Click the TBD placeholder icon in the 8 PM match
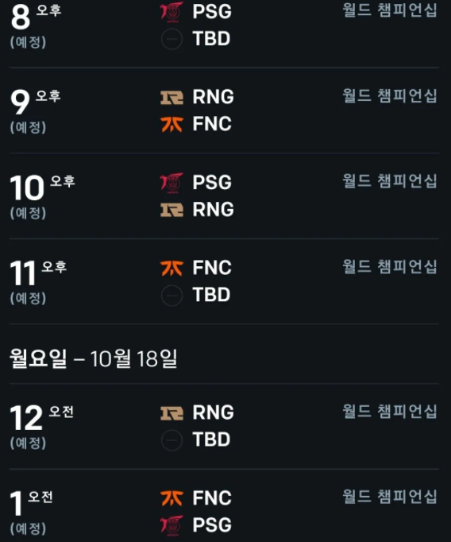The image size is (451, 542). tap(172, 39)
